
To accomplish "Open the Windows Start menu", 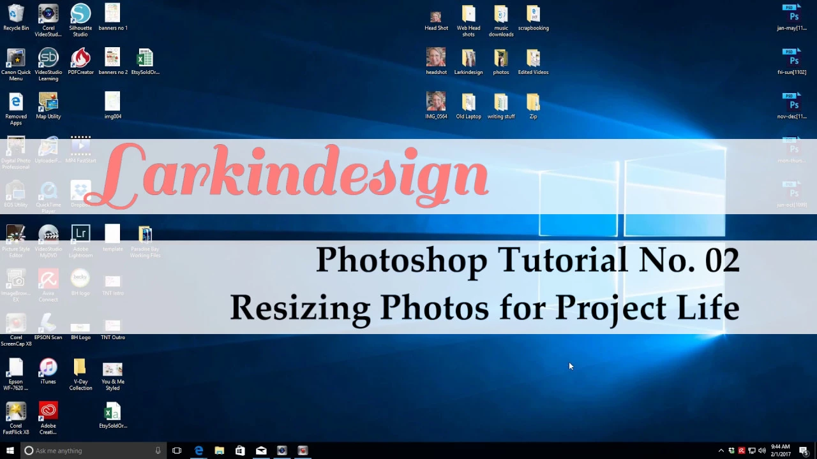I will [x=10, y=451].
